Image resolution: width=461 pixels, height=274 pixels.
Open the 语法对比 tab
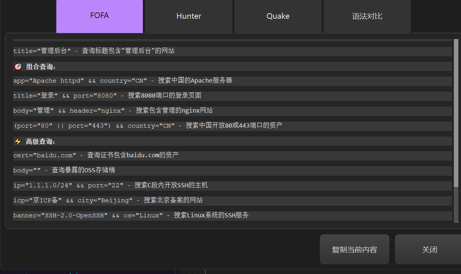(x=367, y=16)
